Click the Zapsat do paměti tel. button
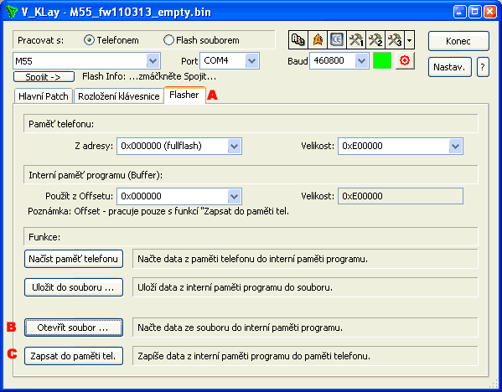 click(74, 356)
